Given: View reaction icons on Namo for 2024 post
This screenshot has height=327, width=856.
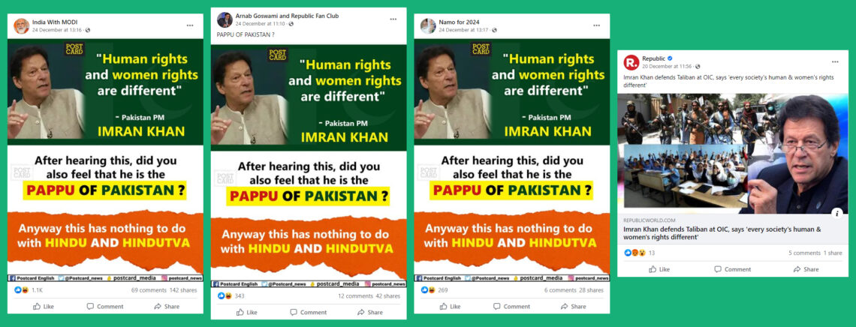Looking at the screenshot, I should [x=428, y=290].
